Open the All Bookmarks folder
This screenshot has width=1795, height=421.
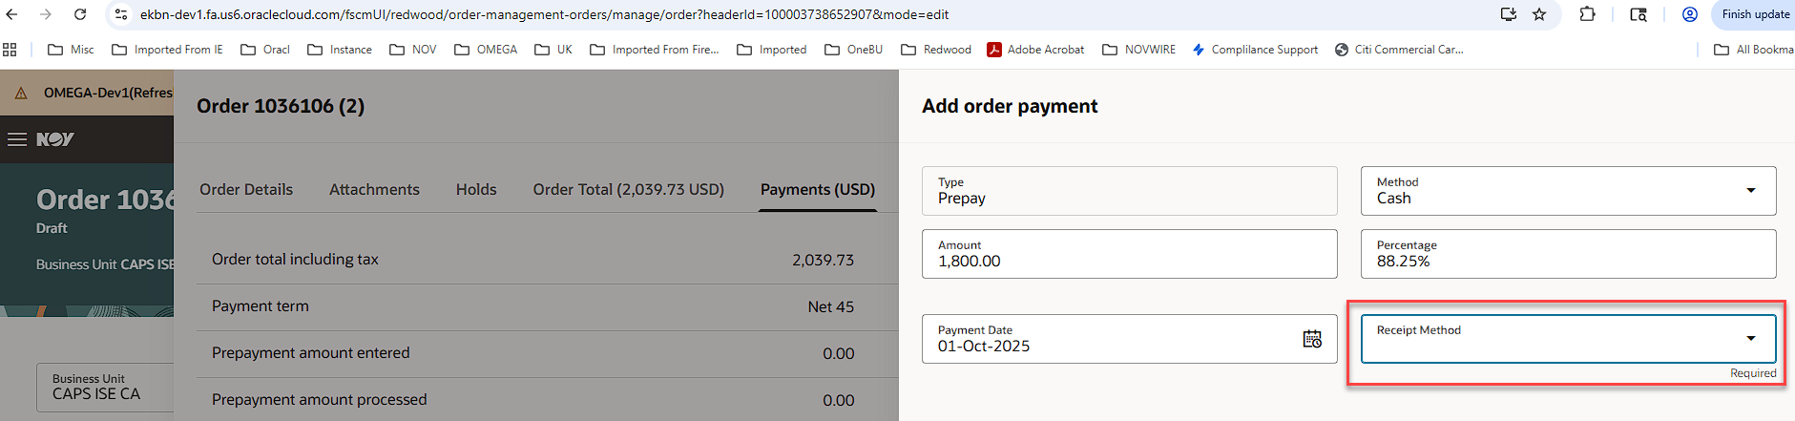[1754, 50]
